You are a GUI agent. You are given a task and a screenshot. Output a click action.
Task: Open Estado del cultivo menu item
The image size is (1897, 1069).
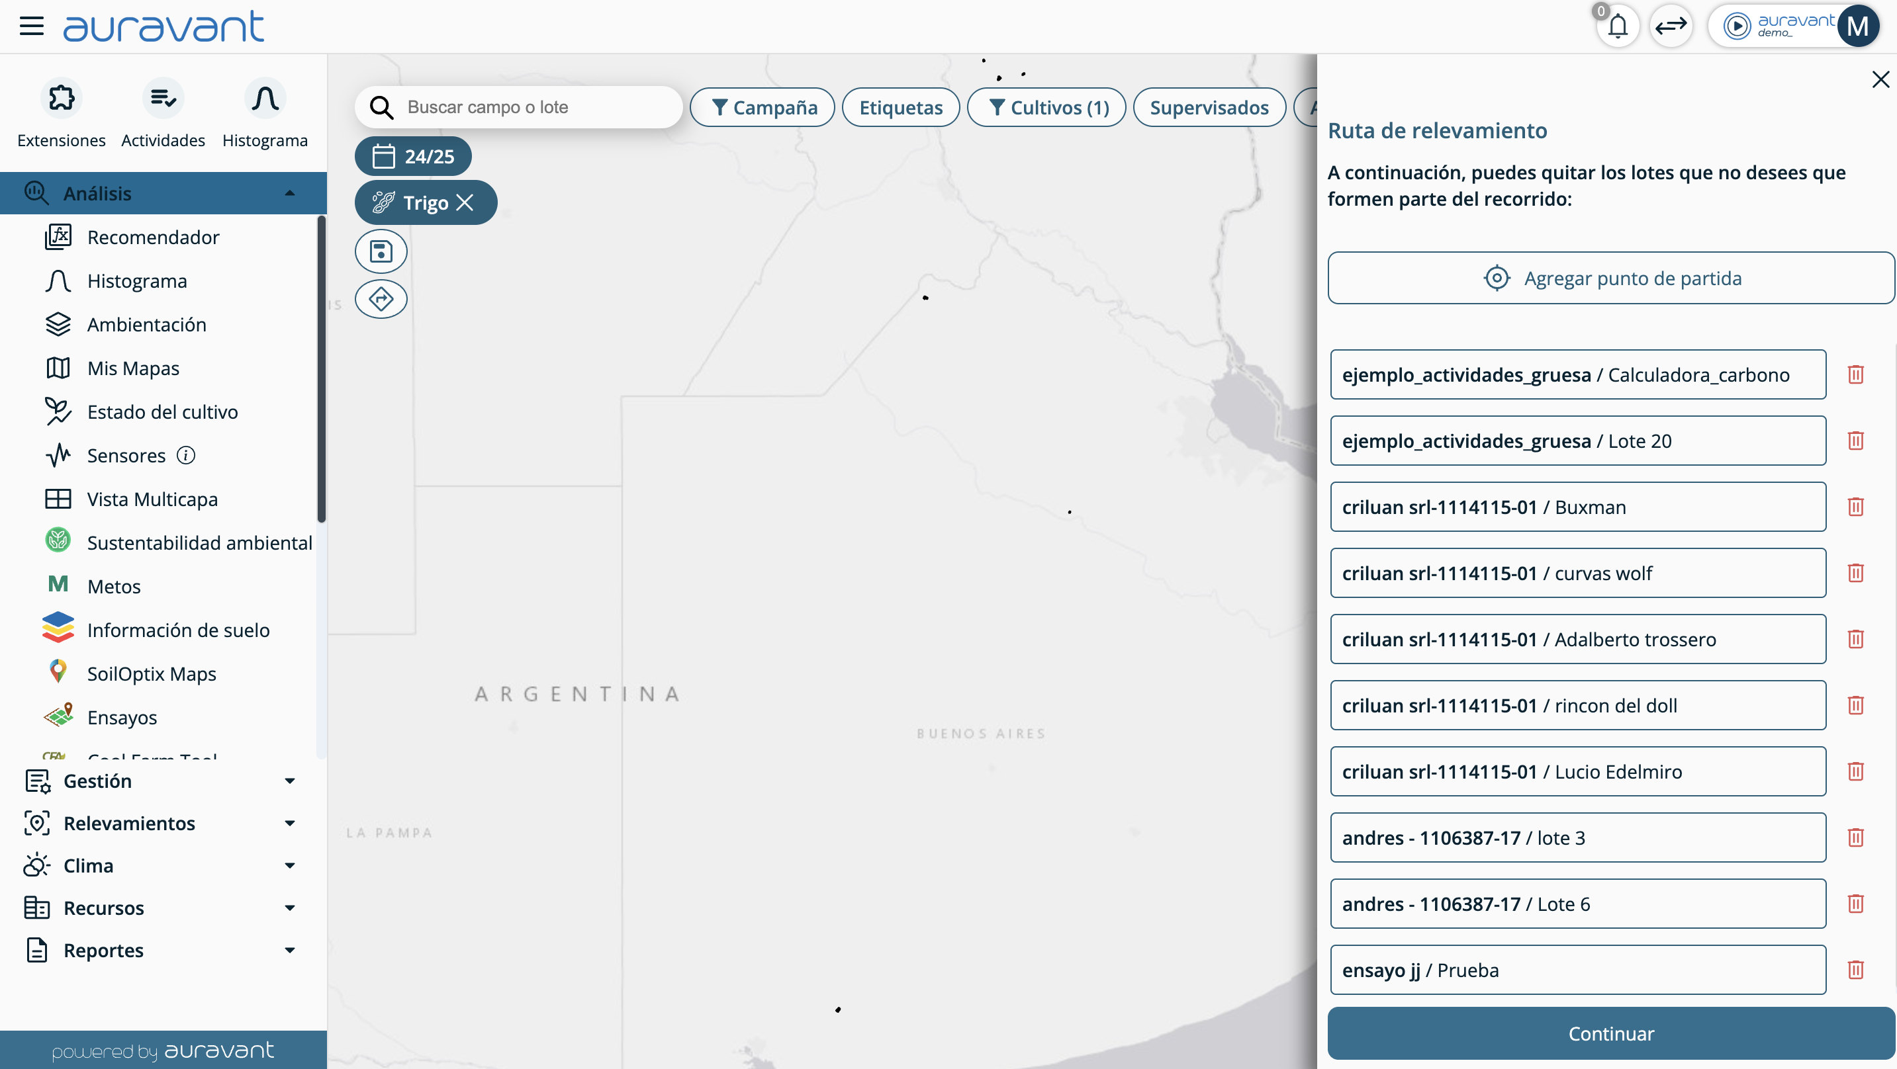click(162, 411)
